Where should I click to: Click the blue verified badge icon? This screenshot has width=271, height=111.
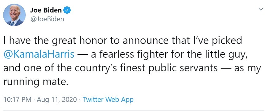(x=67, y=10)
